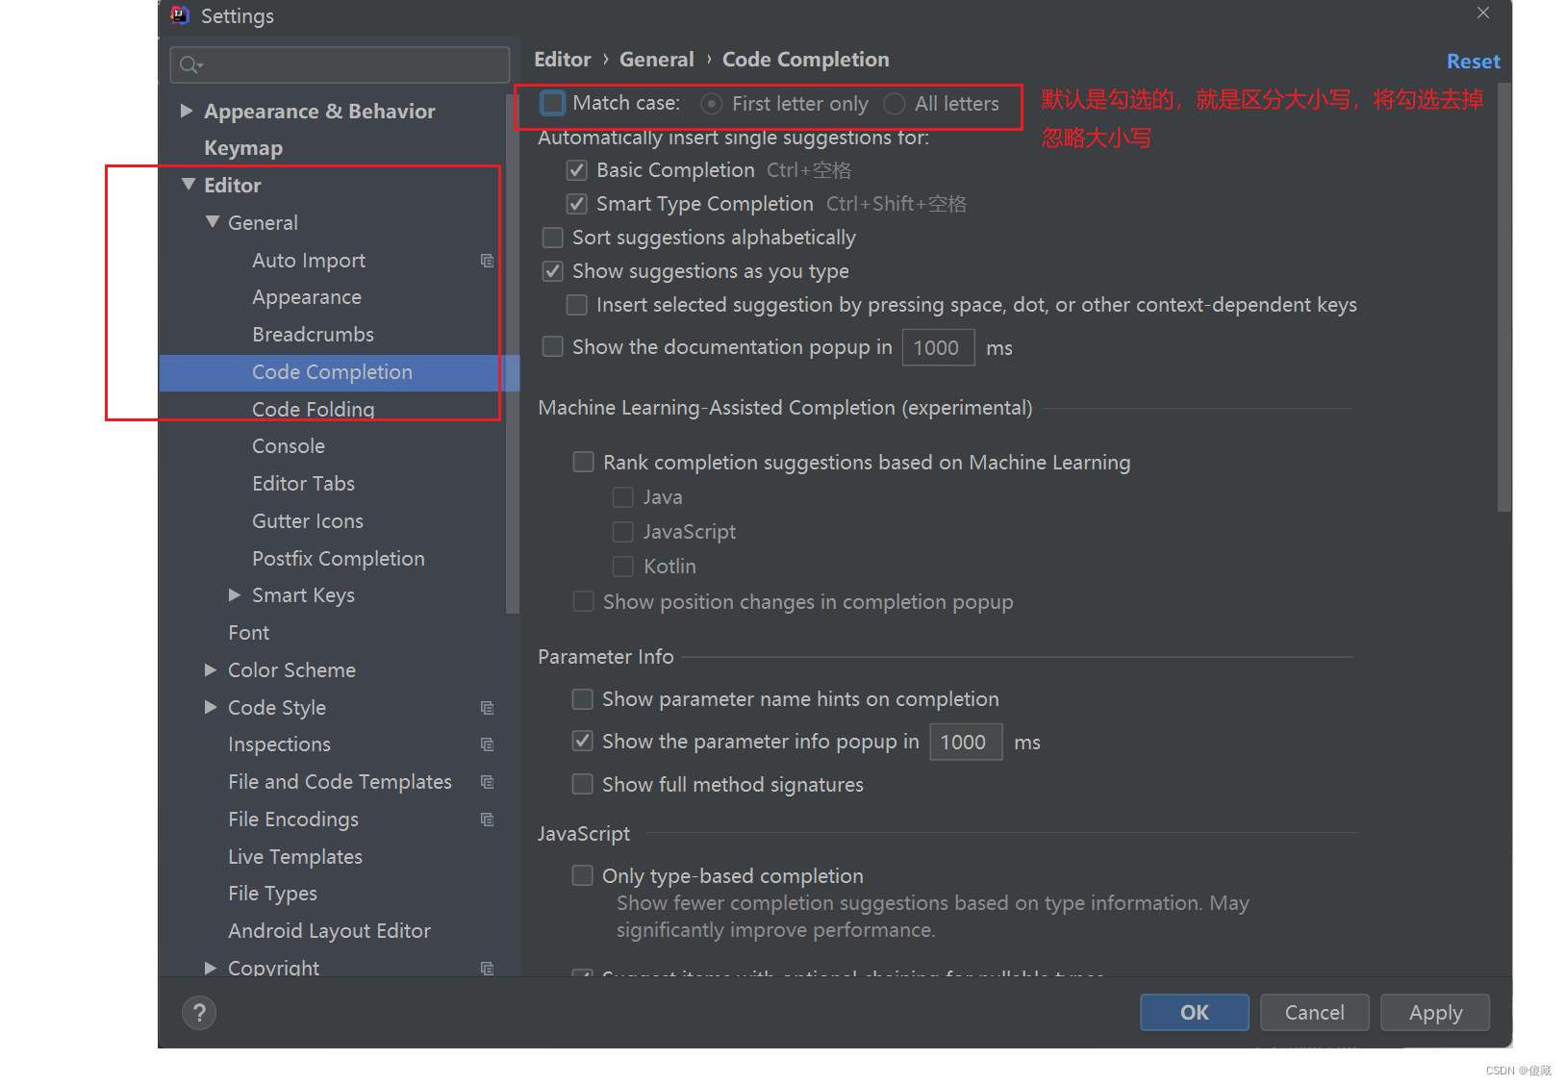Open Font settings
1566x1085 pixels.
pos(248,633)
